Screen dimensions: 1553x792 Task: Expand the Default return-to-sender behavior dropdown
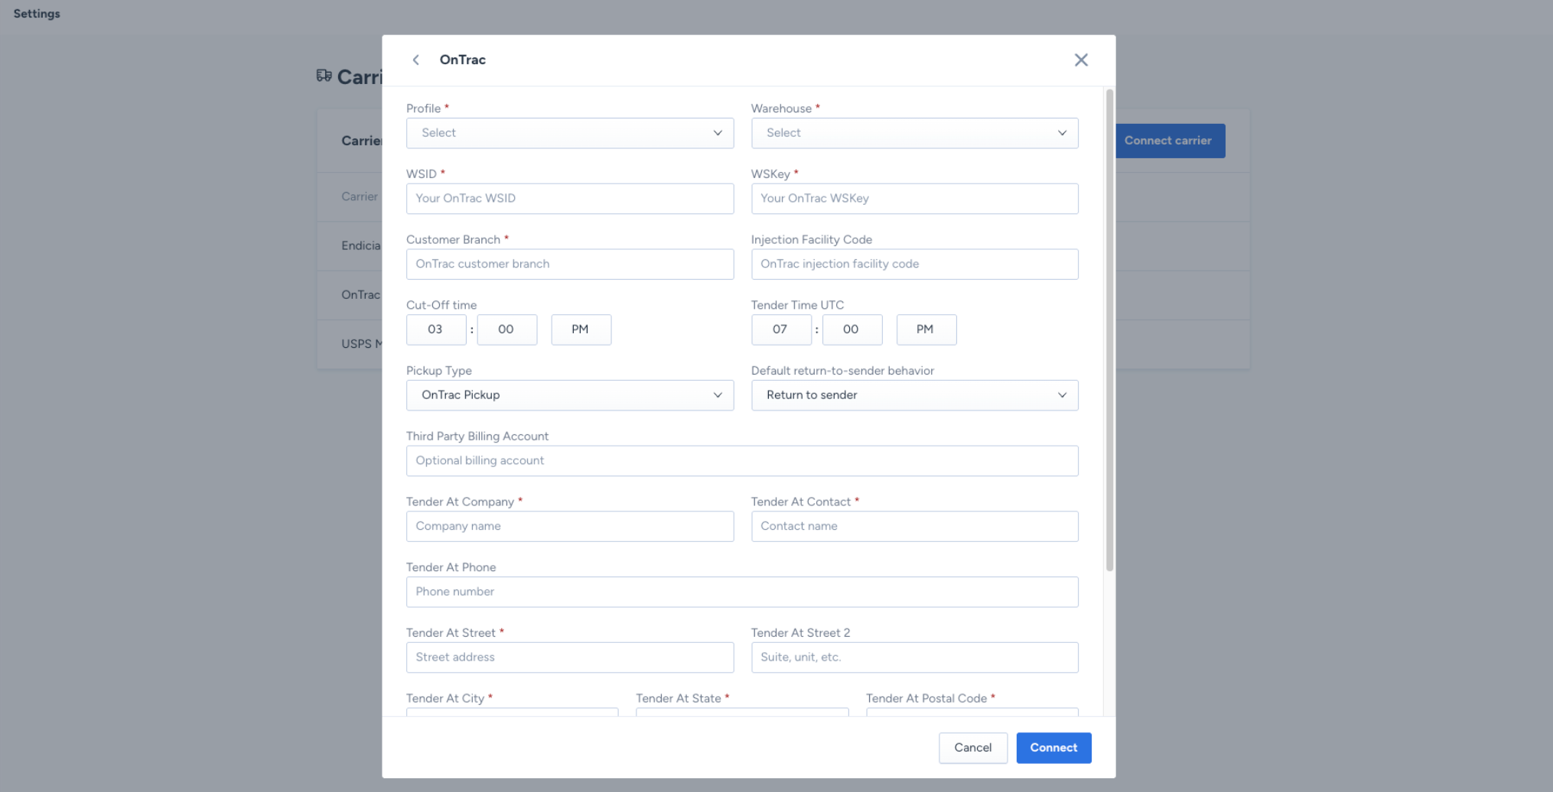coord(914,395)
